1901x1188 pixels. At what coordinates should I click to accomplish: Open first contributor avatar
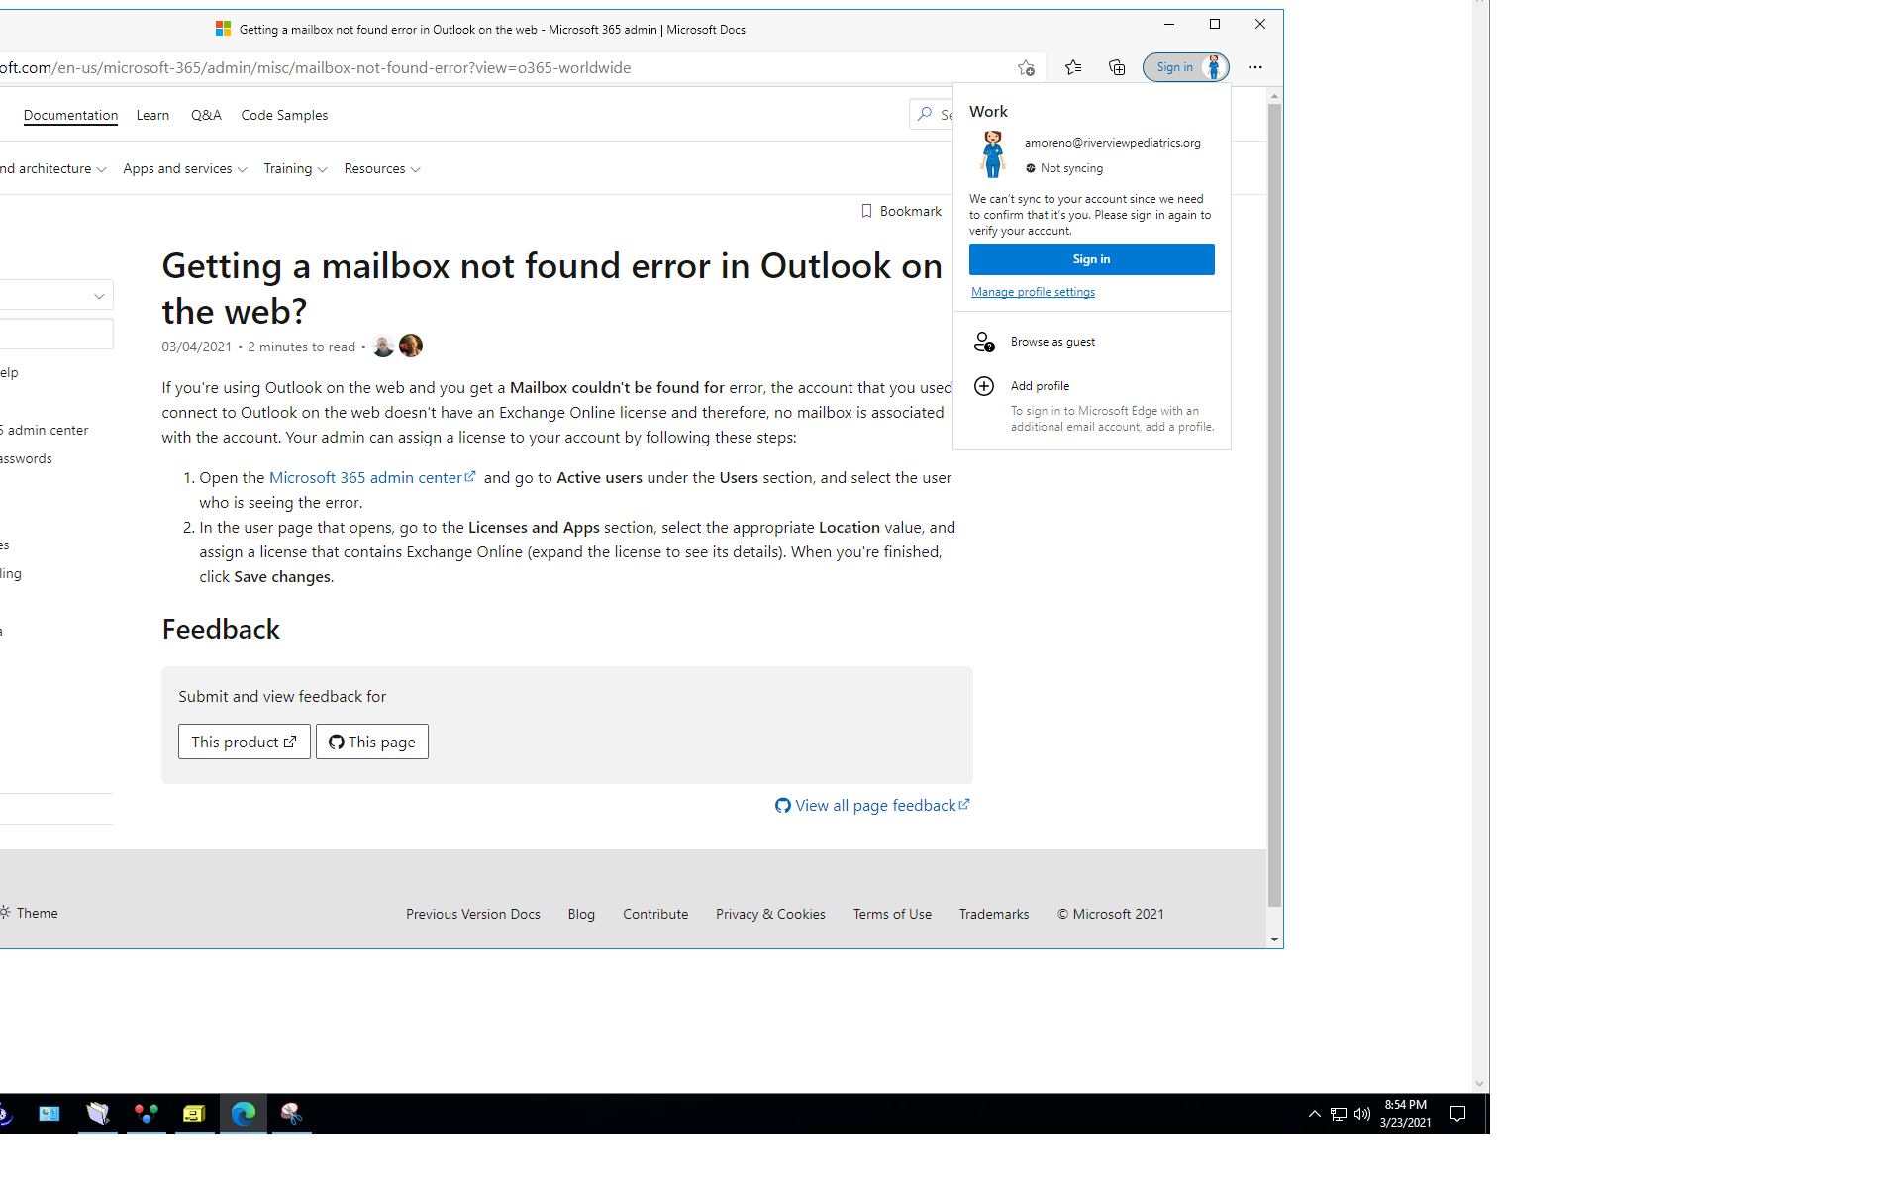(383, 346)
